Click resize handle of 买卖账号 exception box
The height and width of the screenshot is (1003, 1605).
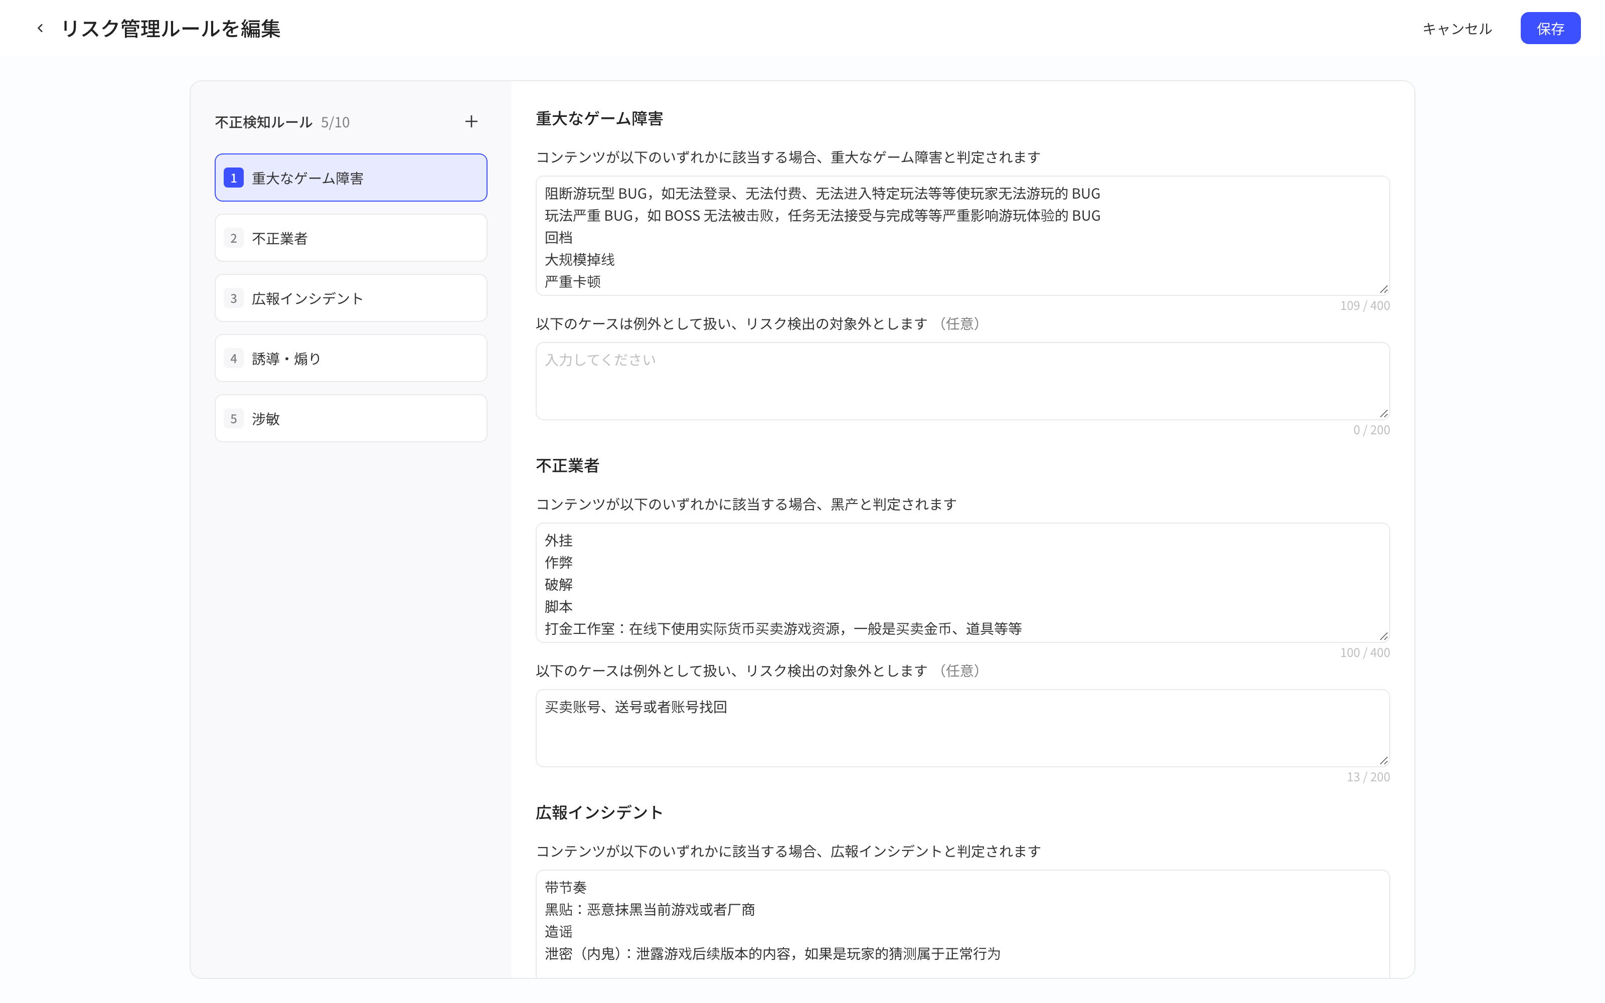1383,760
